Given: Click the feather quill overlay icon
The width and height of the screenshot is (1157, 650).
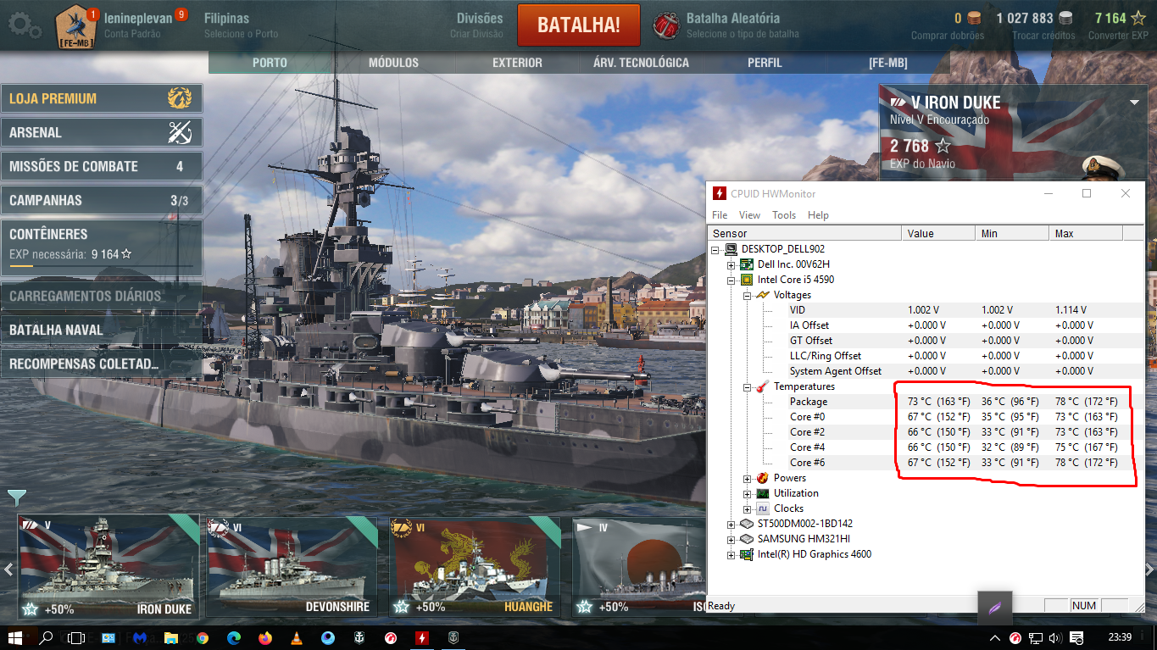Looking at the screenshot, I should point(995,608).
